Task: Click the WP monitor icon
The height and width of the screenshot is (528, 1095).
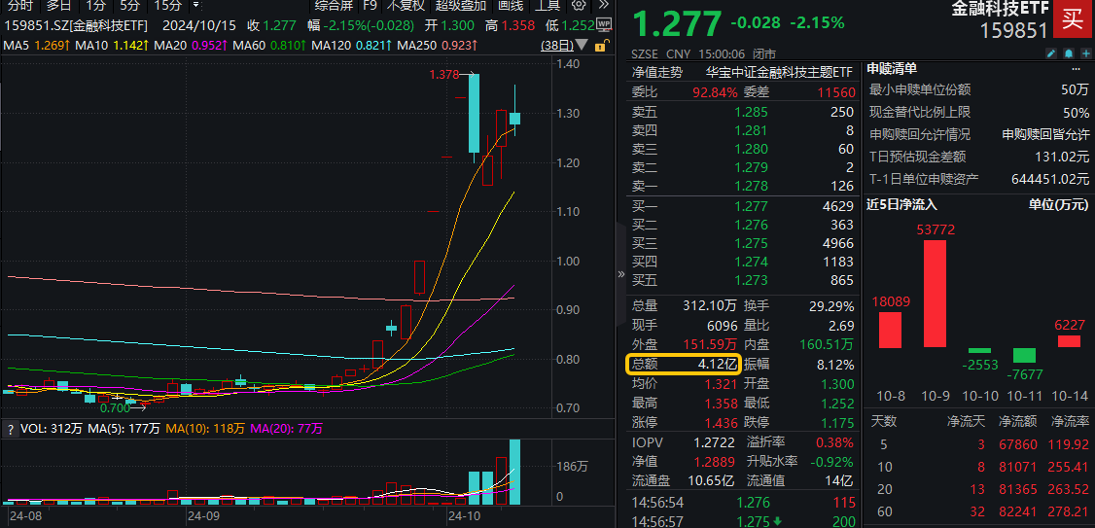Action: coord(604,25)
